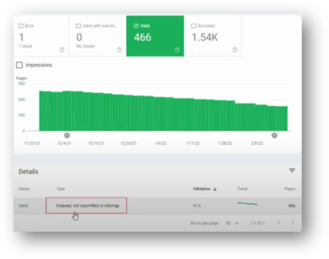Image resolution: width=329 pixels, height=259 pixels.
Task: Click the 1/6/22 date label on chart
Action: [x=160, y=143]
